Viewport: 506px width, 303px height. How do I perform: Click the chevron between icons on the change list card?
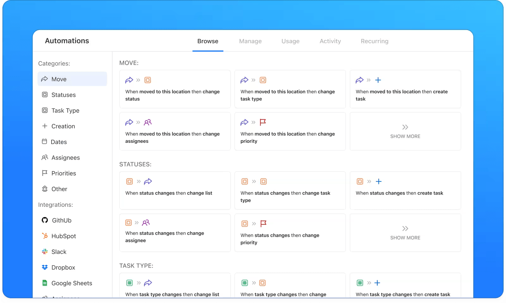[x=139, y=181]
